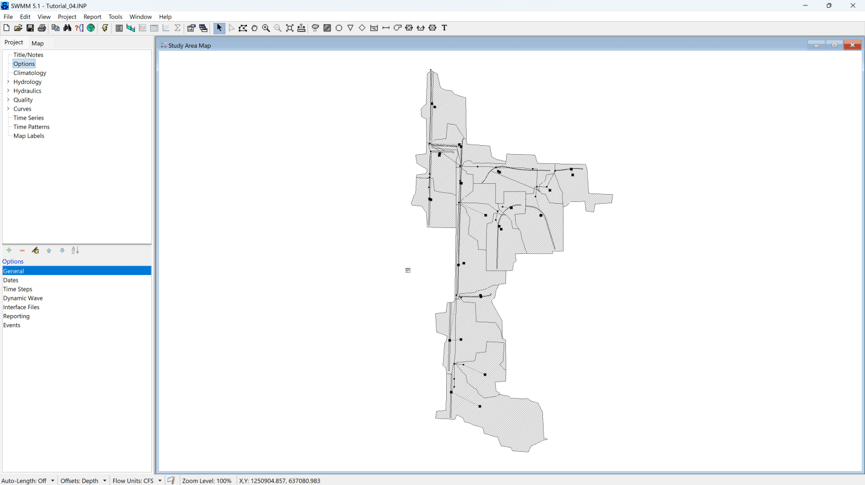Viewport: 865px width, 485px height.
Task: Select Time Steps in the Options list
Action: click(x=18, y=289)
